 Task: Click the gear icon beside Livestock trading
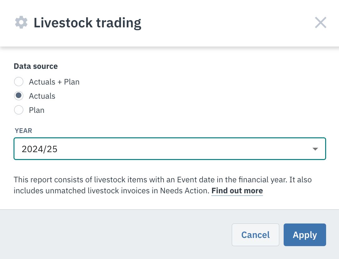(x=21, y=22)
